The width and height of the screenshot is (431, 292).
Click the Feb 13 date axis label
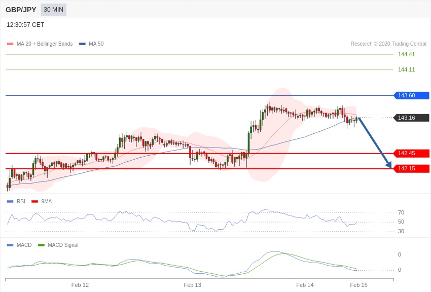pos(192,285)
